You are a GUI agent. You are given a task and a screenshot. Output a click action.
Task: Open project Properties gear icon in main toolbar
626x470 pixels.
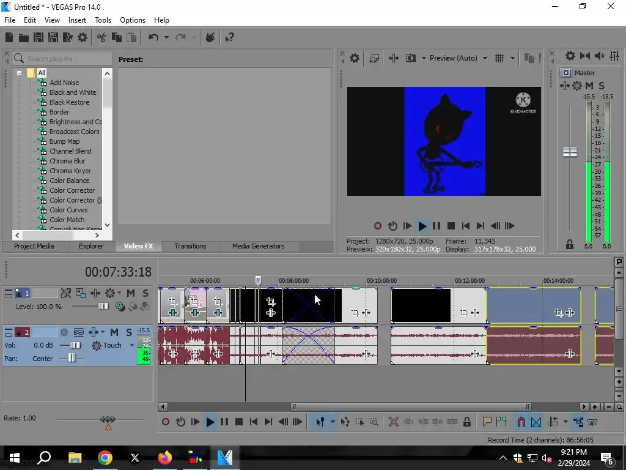click(83, 37)
